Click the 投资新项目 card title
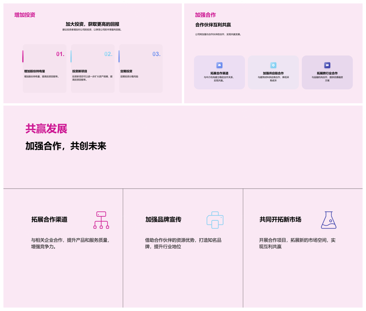The image size is (366, 311). click(x=80, y=71)
